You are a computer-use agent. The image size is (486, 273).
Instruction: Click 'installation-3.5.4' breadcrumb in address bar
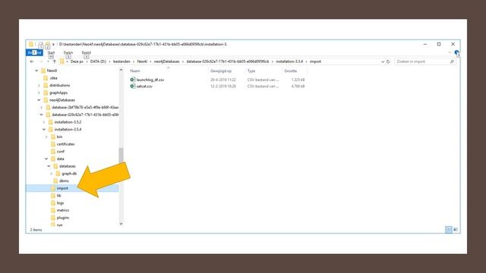[x=289, y=61]
